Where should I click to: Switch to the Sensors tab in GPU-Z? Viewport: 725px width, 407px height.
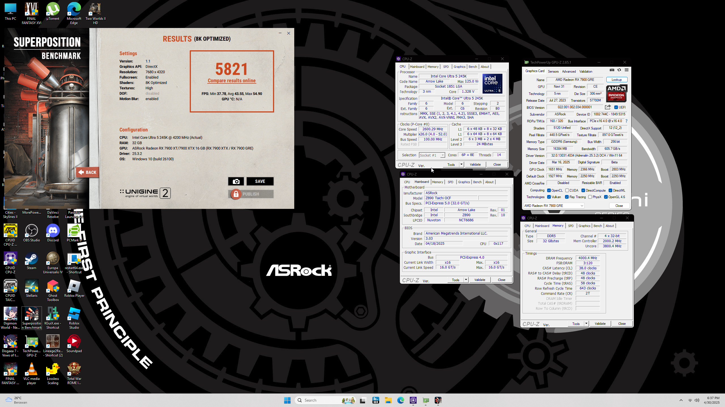pyautogui.click(x=553, y=72)
